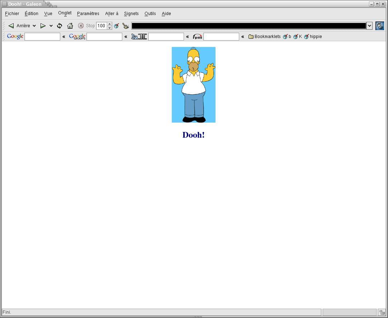388x318 pixels.
Task: Increase zoom level with up stepper
Action: [x=110, y=24]
